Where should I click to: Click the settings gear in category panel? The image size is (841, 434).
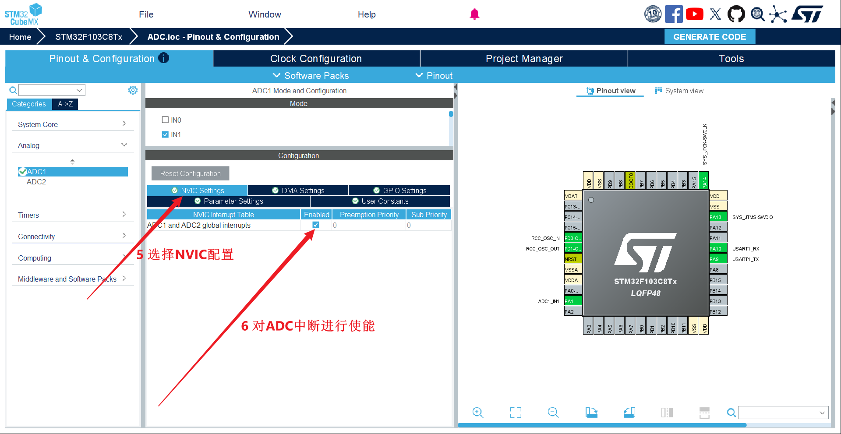click(133, 90)
